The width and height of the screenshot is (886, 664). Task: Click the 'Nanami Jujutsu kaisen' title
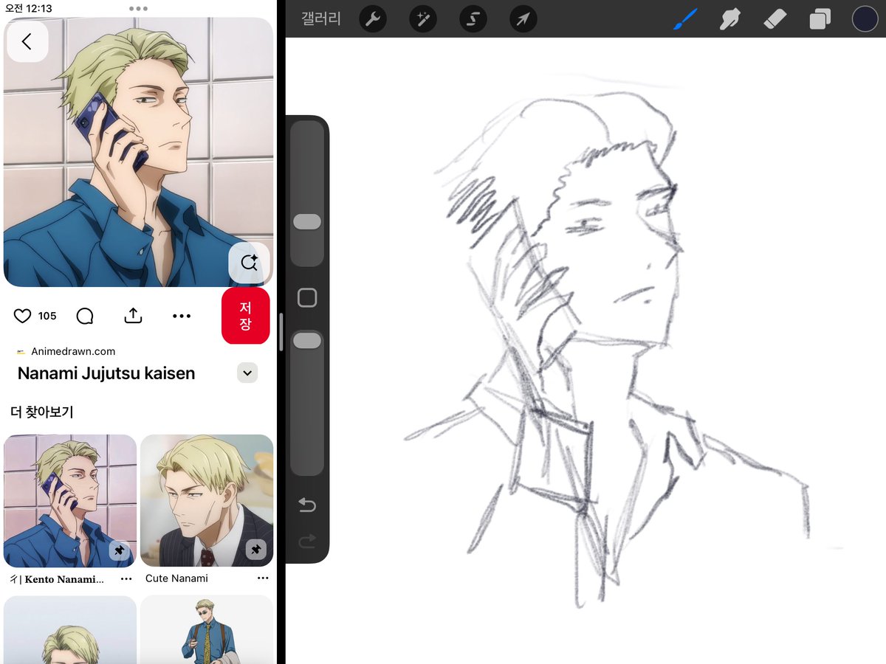(x=106, y=373)
